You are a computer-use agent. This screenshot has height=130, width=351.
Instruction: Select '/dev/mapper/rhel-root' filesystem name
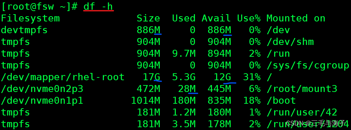pos(63,77)
